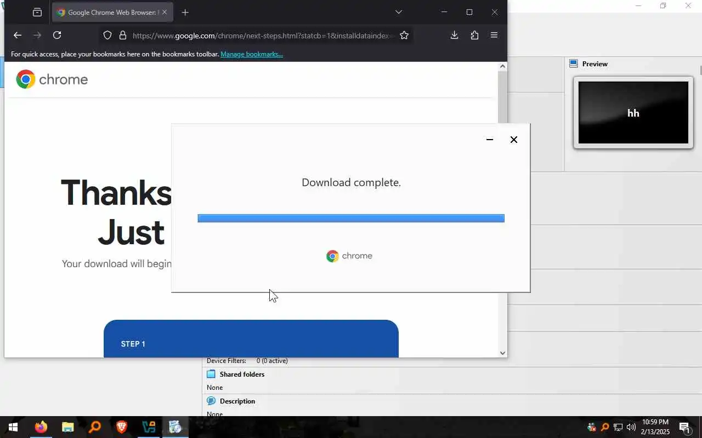Open the tracking protection shield icon
This screenshot has height=438, width=702.
(107, 35)
